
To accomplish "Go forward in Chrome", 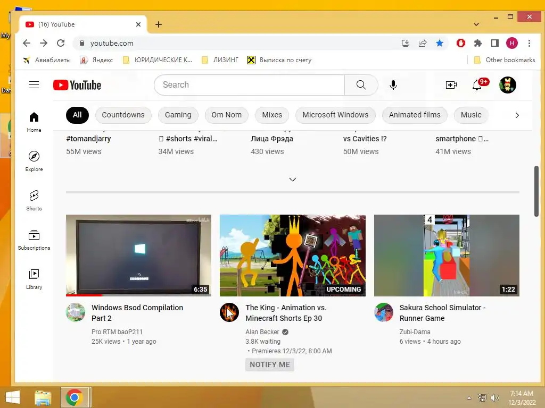I will 44,43.
